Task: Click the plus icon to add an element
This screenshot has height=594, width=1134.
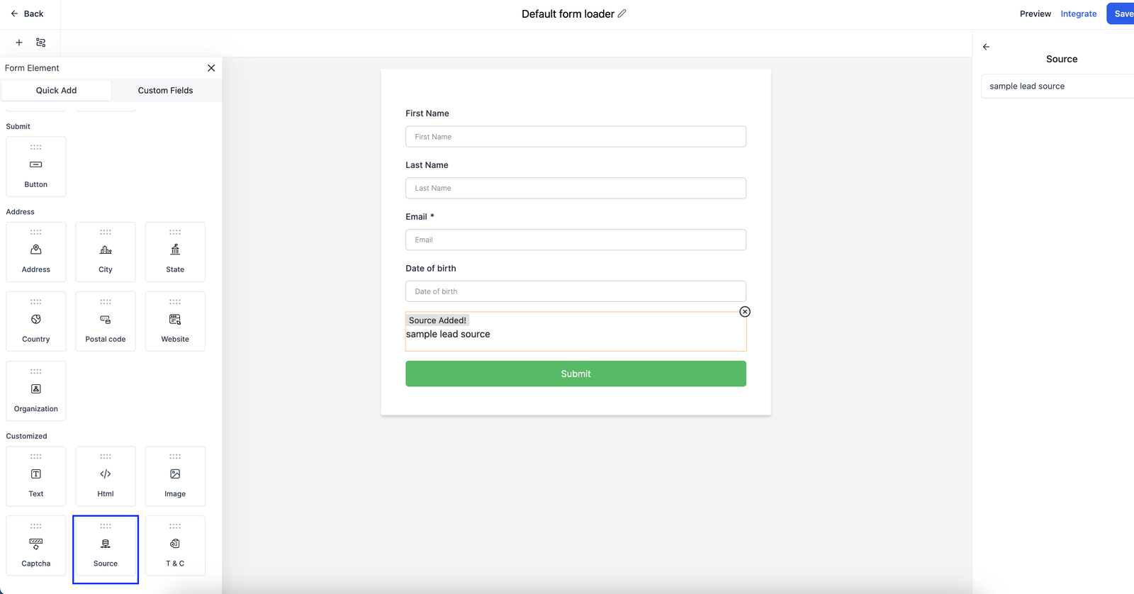Action: pyautogui.click(x=18, y=43)
